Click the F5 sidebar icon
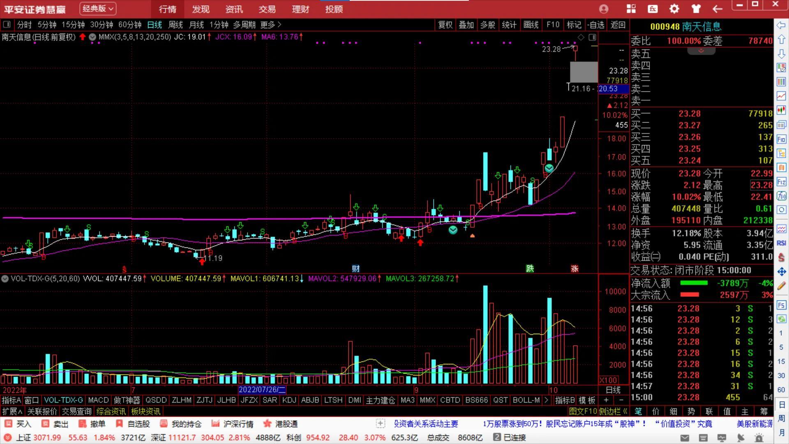 pyautogui.click(x=781, y=305)
